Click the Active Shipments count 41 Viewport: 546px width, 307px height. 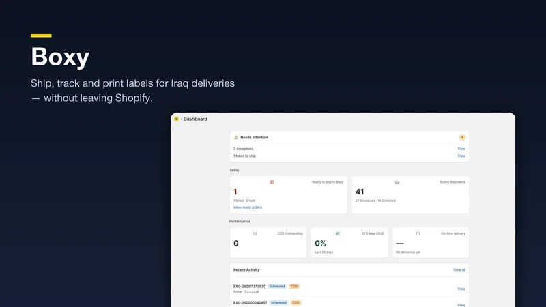[x=360, y=192]
